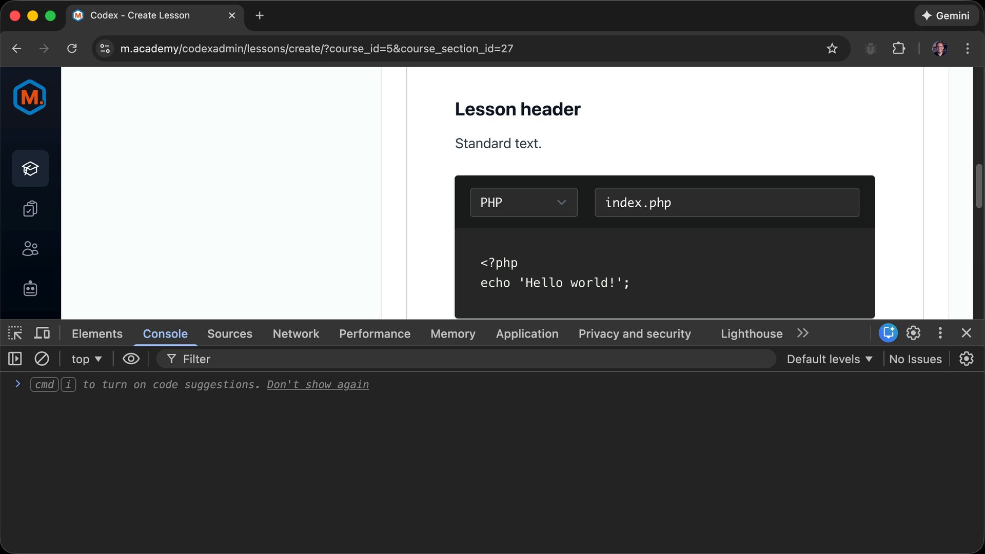Click the bug report icon in address bar

click(x=871, y=48)
